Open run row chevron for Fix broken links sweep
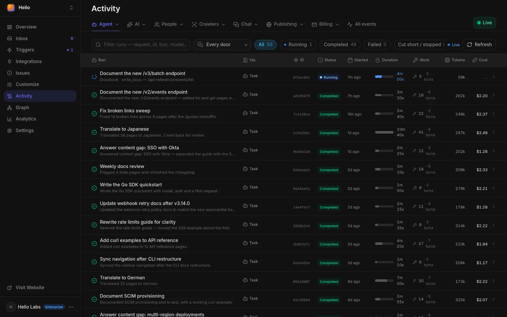The width and height of the screenshot is (507, 317). tap(493, 114)
